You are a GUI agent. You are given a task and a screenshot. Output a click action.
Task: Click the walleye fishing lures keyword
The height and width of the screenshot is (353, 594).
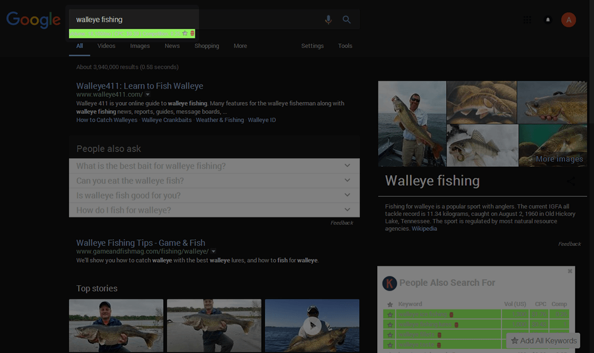pyautogui.click(x=425, y=324)
